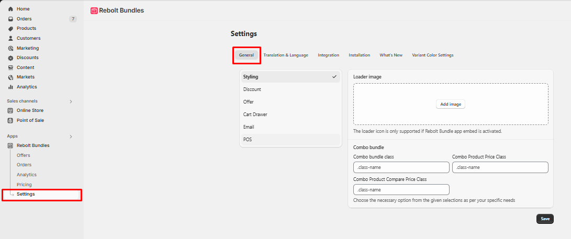Viewport: 571px width, 239px height.
Task: Select POS in settings list
Action: pos(290,140)
